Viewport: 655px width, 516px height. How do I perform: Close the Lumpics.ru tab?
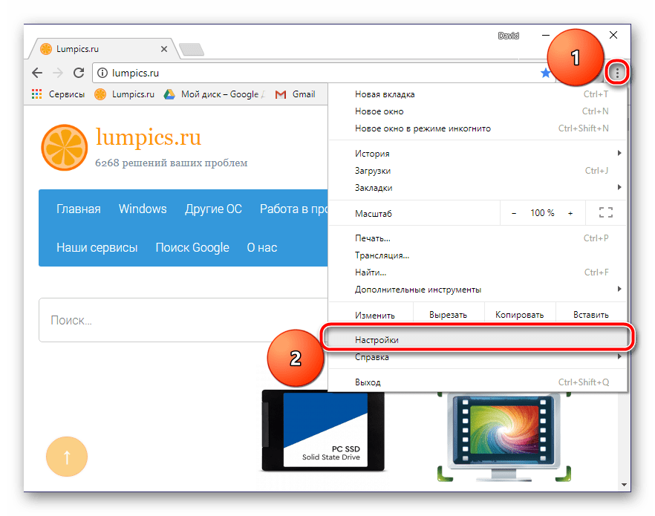[164, 49]
